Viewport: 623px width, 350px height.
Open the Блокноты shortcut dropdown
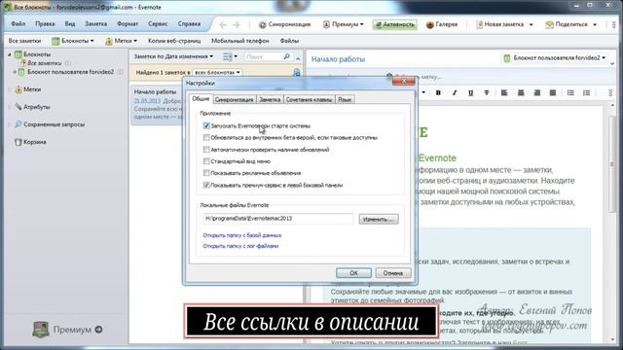point(73,41)
